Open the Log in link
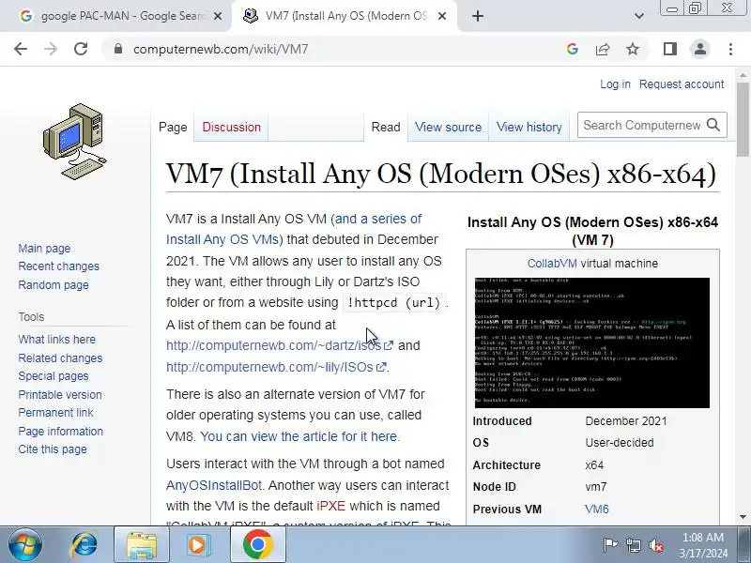Screen dimensions: 751x563 (615, 84)
